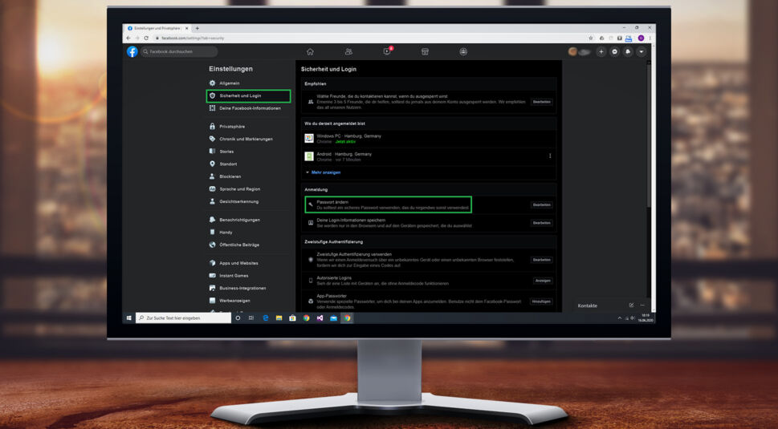Image resolution: width=778 pixels, height=429 pixels.
Task: Open the account dropdown arrow in header
Action: click(641, 51)
